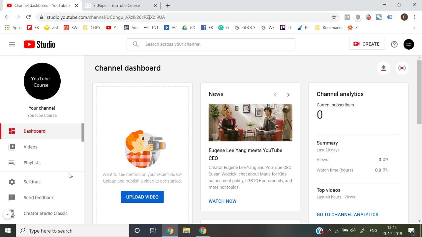The width and height of the screenshot is (422, 237).
Task: Focus the Search across your channel field
Action: click(211, 44)
